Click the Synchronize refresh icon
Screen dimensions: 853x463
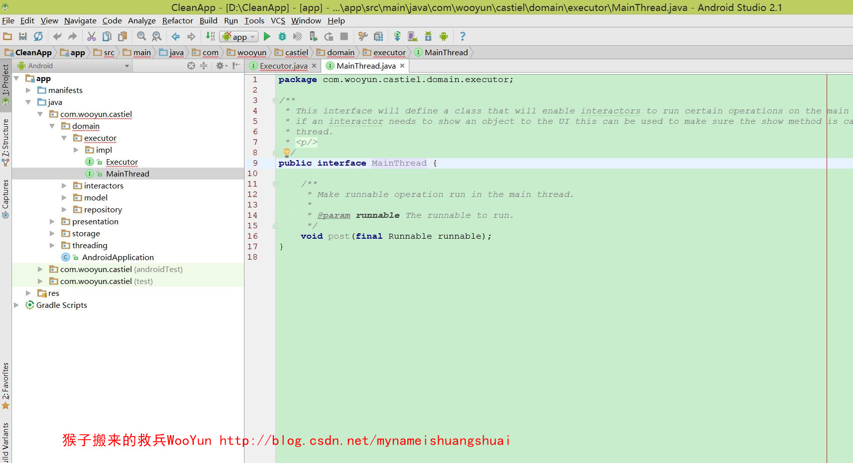click(x=38, y=36)
